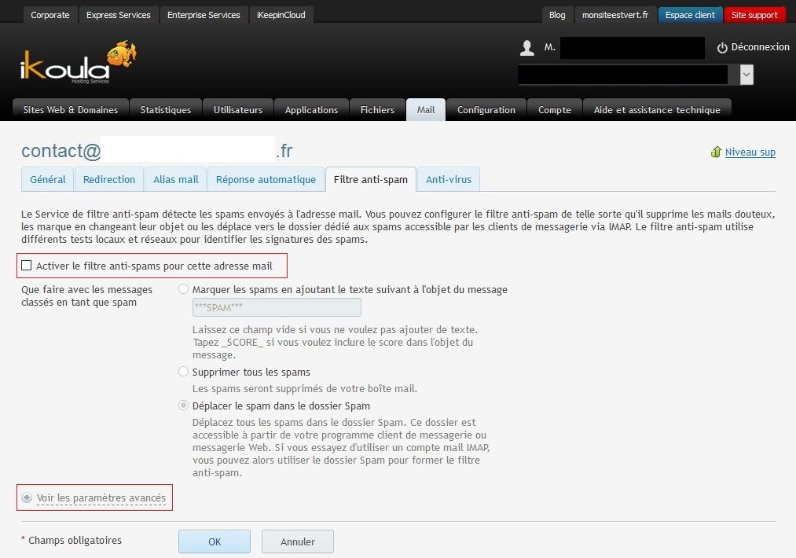
Task: Click the Annuler button
Action: pyautogui.click(x=297, y=541)
